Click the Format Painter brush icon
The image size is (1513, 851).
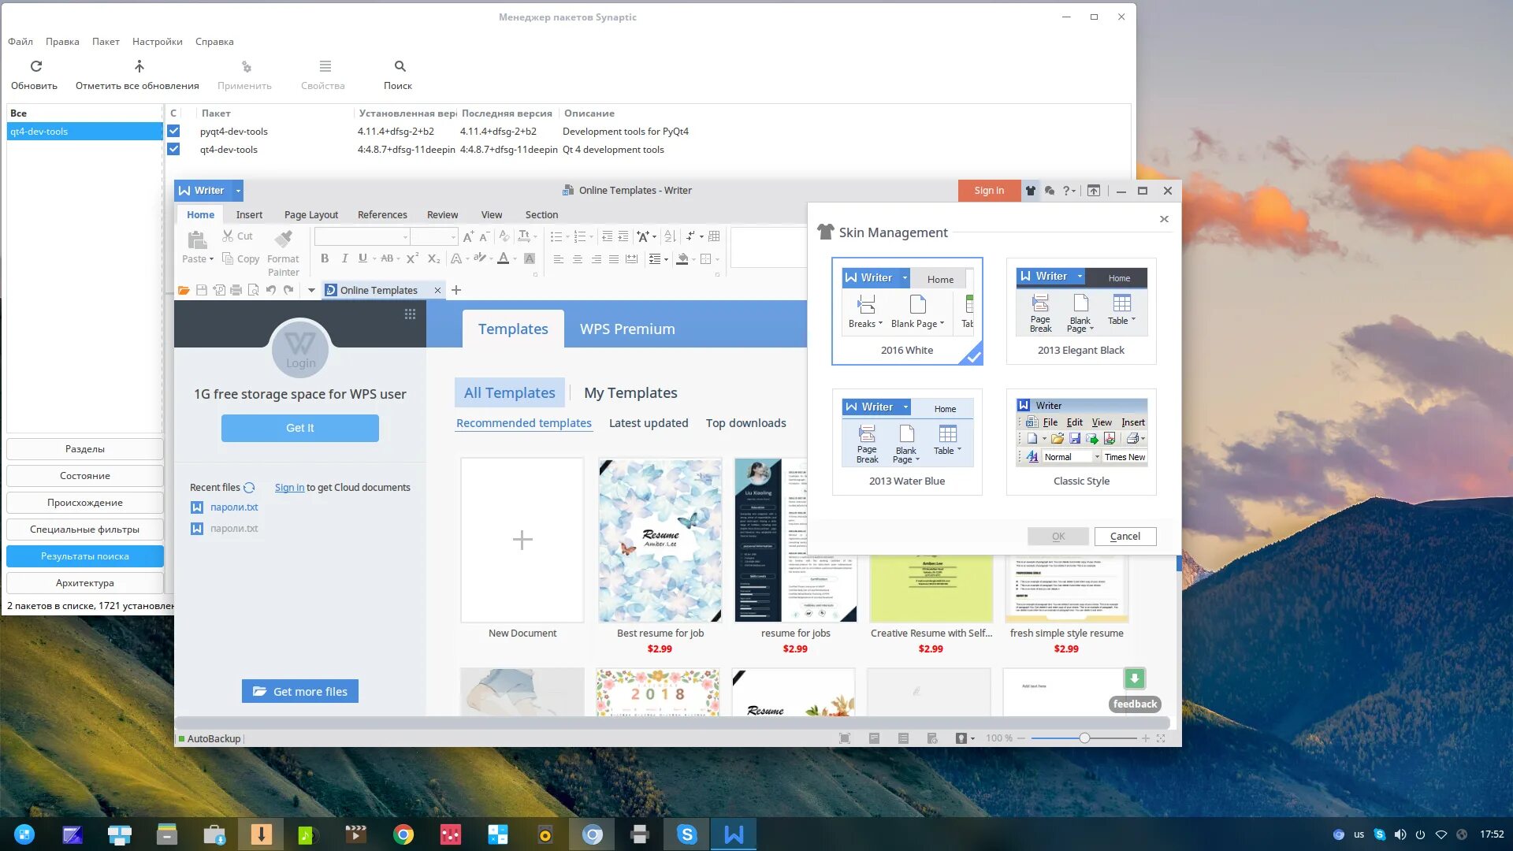point(283,238)
